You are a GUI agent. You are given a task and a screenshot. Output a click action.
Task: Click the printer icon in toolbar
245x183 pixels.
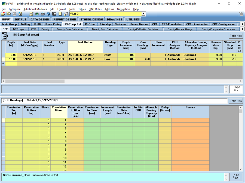coord(43,14)
